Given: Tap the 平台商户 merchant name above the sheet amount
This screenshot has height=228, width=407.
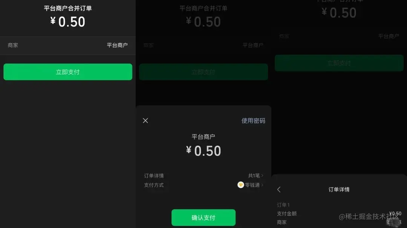Looking at the screenshot, I should coord(203,137).
